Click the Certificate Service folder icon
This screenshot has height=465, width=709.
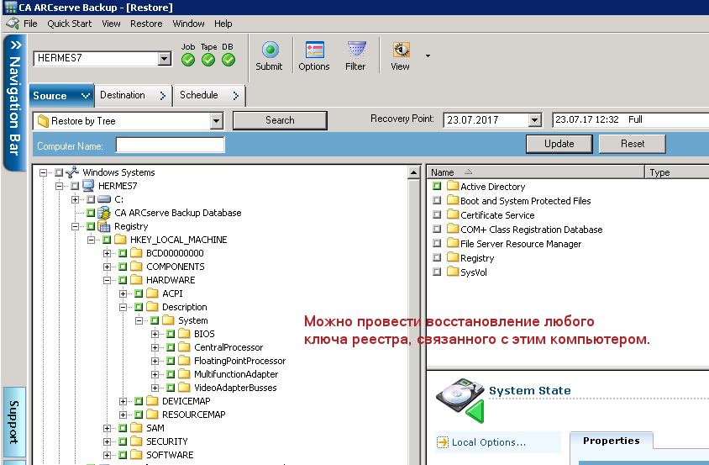pos(453,214)
